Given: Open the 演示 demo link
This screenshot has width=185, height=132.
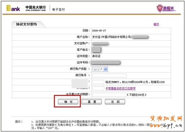Looking at the screenshot, I should click(x=156, y=25).
